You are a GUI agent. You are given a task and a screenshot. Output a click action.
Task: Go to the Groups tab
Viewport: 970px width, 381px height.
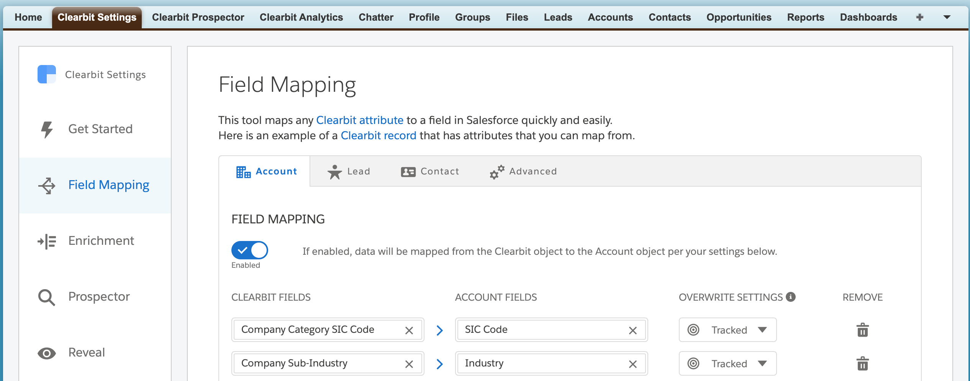(x=472, y=17)
